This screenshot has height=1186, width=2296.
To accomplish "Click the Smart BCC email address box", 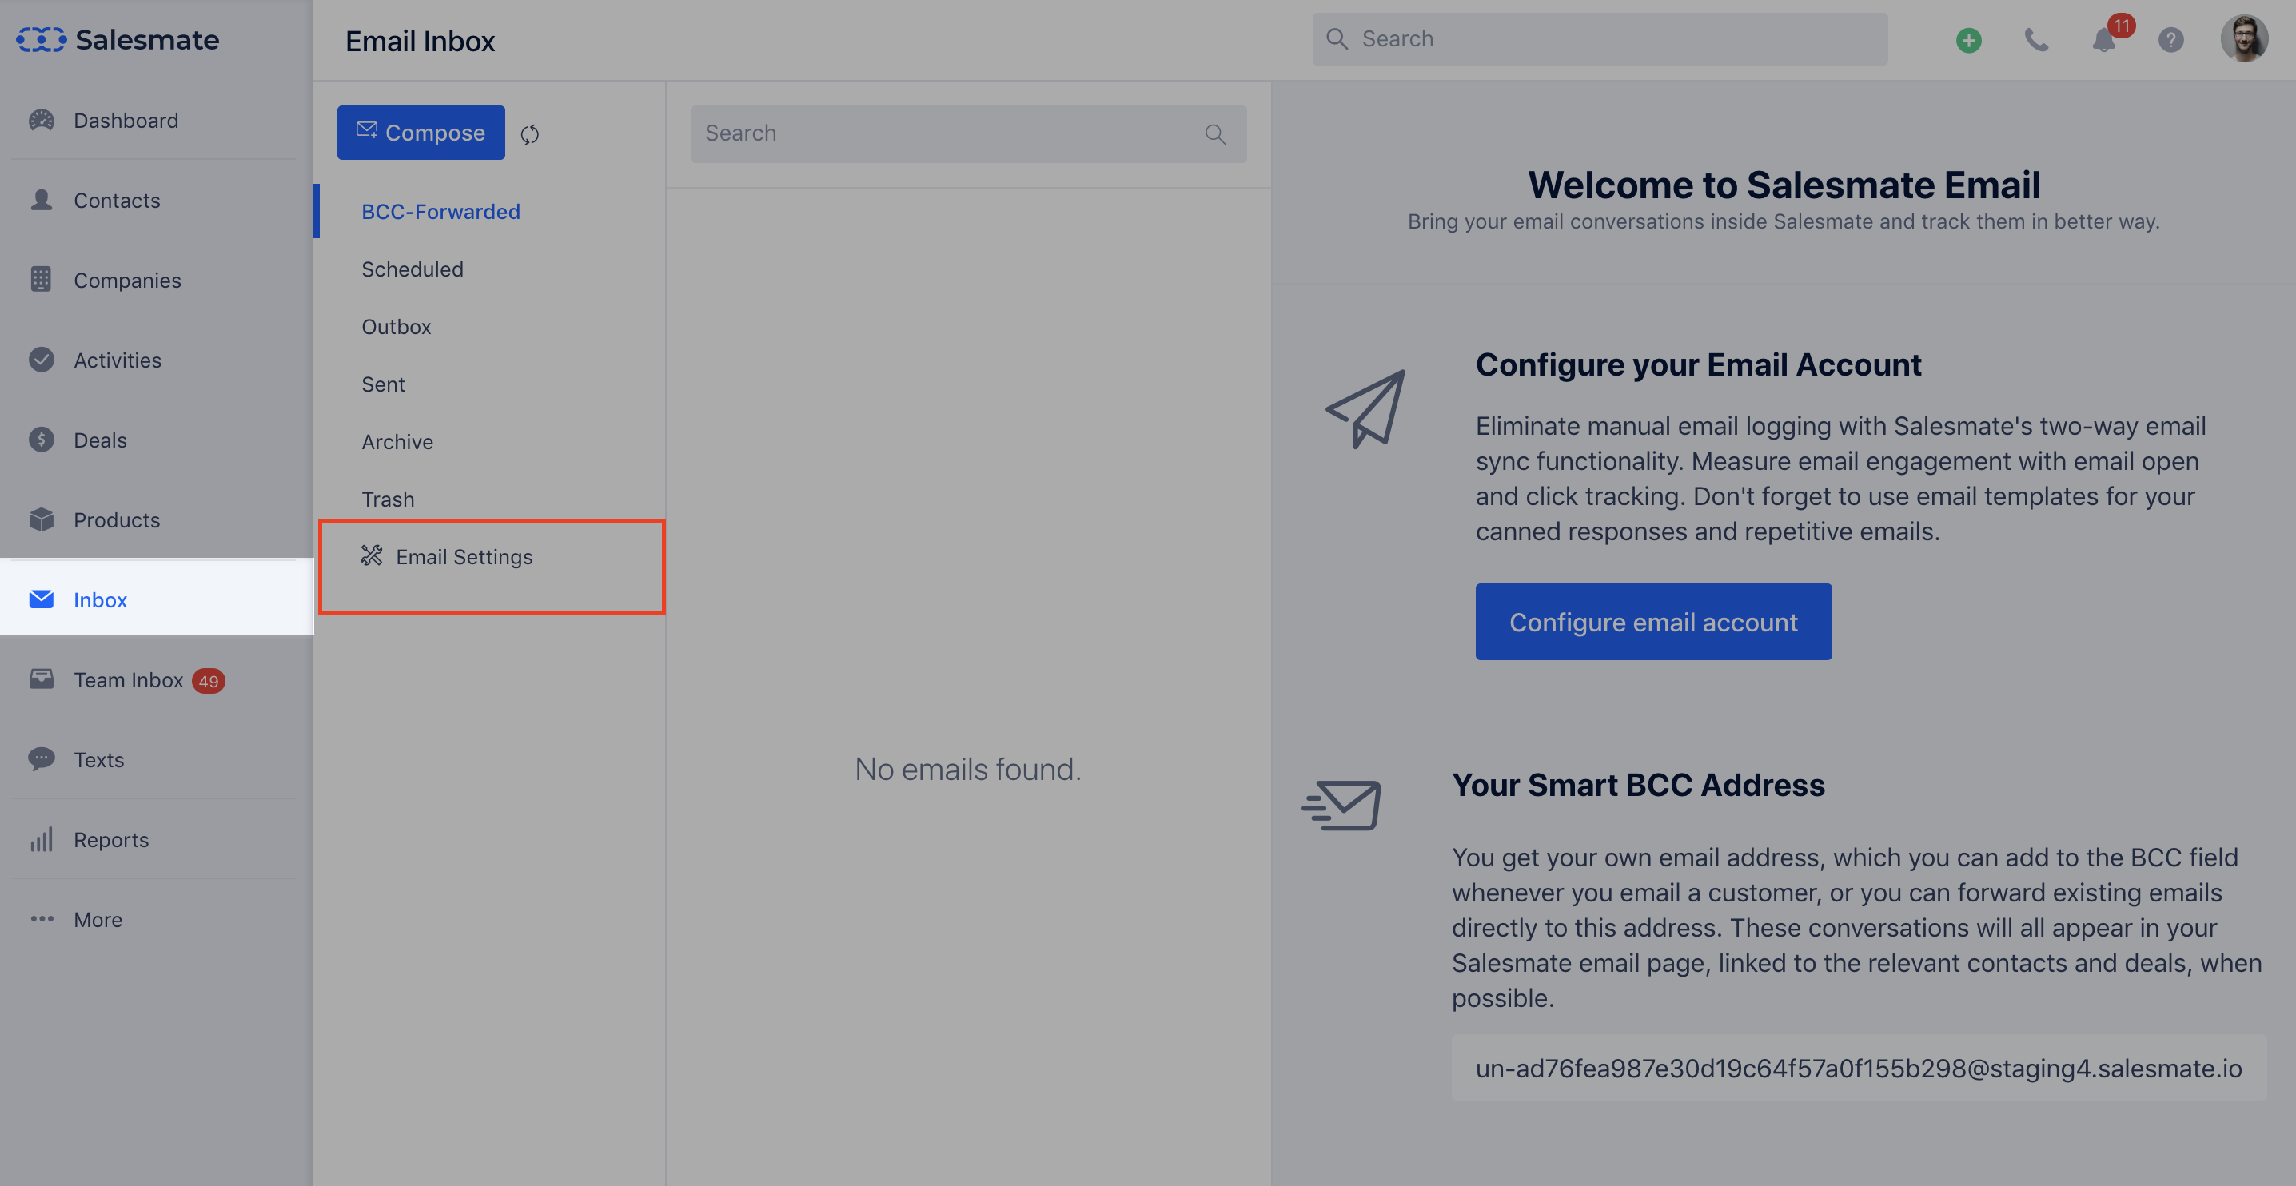I will tap(1859, 1068).
